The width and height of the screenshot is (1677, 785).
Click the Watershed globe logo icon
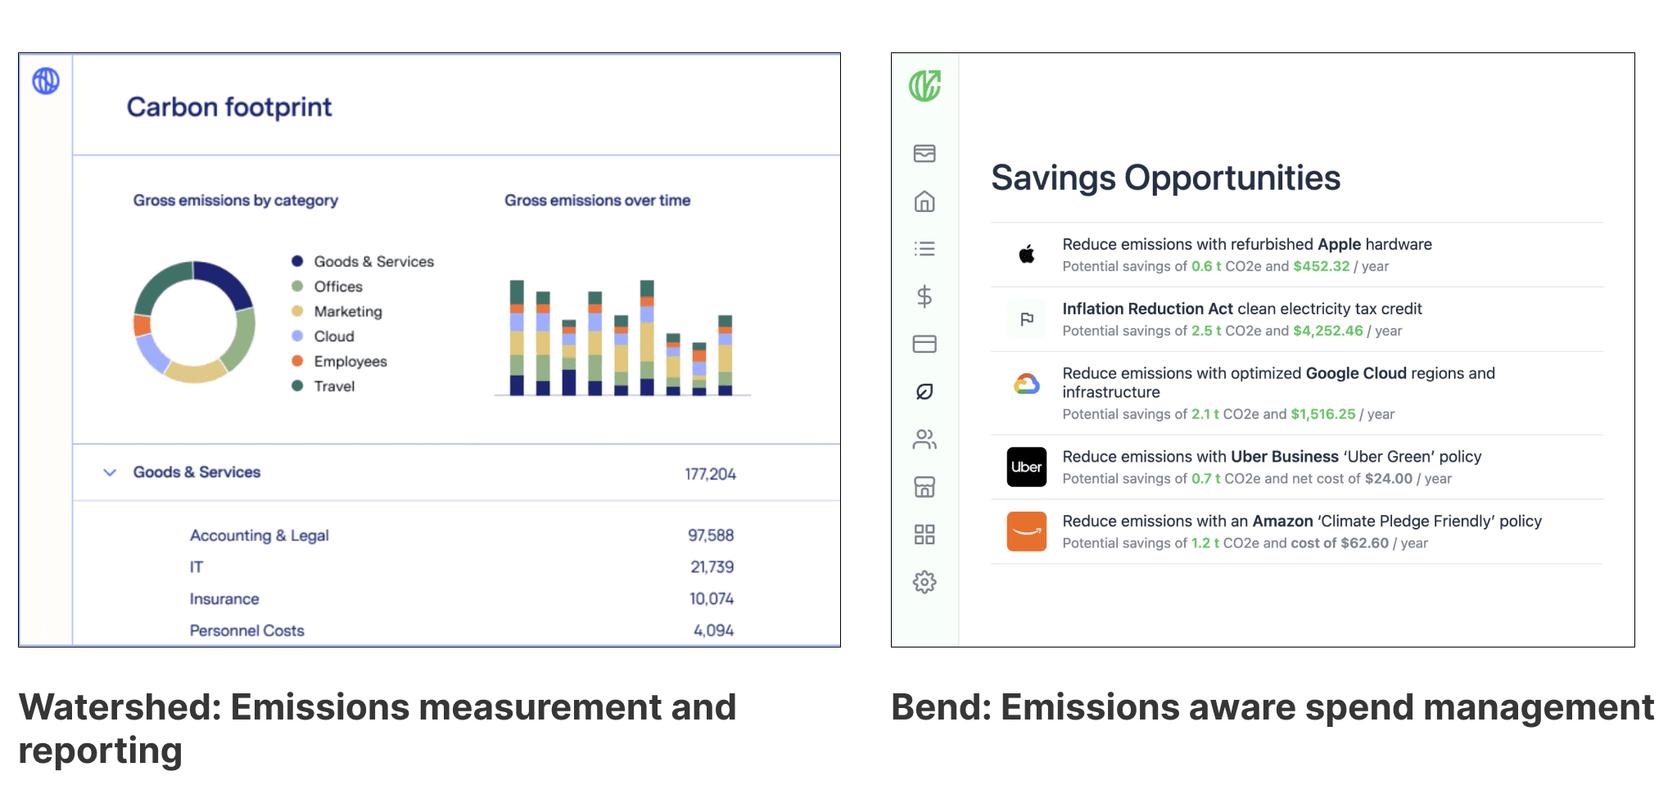click(46, 81)
